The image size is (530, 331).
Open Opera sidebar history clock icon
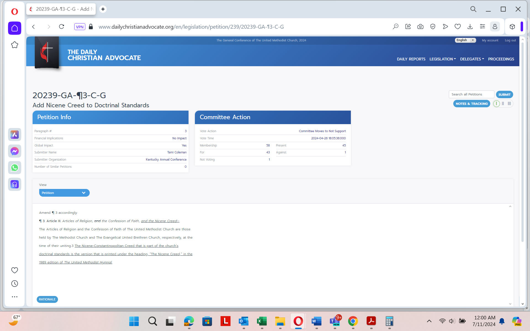click(x=15, y=284)
